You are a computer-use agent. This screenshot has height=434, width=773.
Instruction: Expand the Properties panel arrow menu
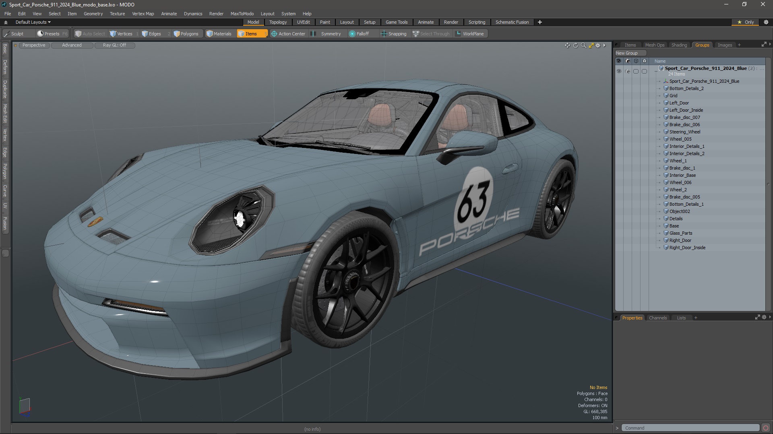click(770, 317)
